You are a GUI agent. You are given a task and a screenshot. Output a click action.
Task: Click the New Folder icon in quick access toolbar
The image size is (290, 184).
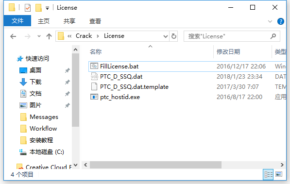coord(38,8)
